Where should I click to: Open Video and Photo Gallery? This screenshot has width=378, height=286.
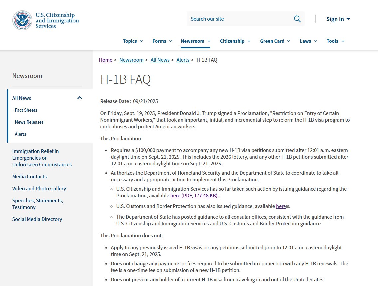39,189
